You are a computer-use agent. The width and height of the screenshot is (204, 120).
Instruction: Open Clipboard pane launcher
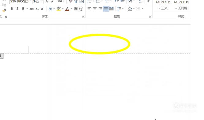[x=6, y=17]
